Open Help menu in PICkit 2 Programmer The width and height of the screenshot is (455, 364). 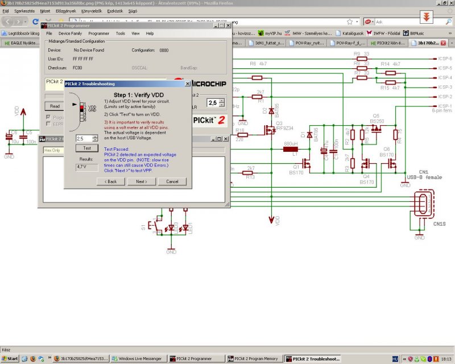pyautogui.click(x=150, y=34)
